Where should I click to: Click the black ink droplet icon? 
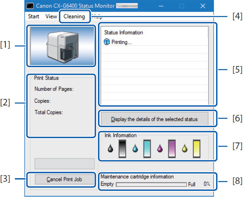pyautogui.click(x=111, y=149)
